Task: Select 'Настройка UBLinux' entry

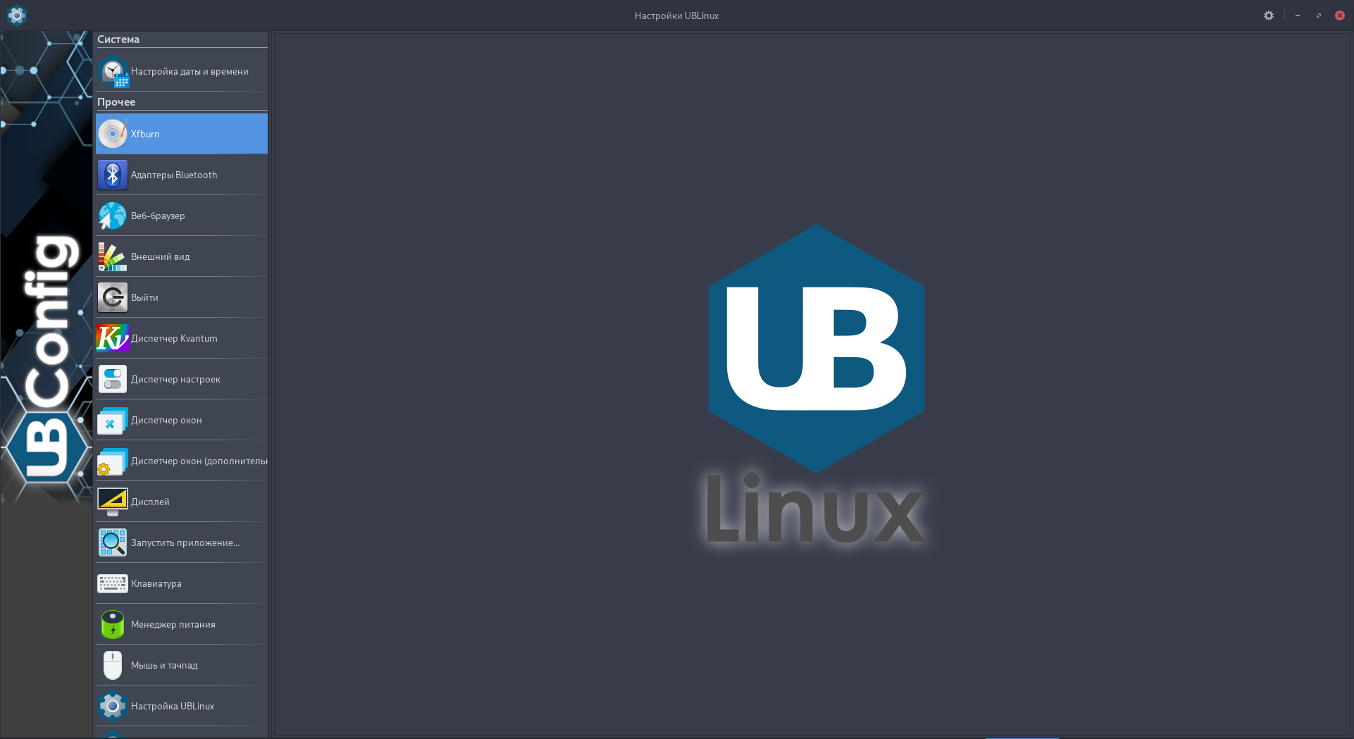Action: 182,706
